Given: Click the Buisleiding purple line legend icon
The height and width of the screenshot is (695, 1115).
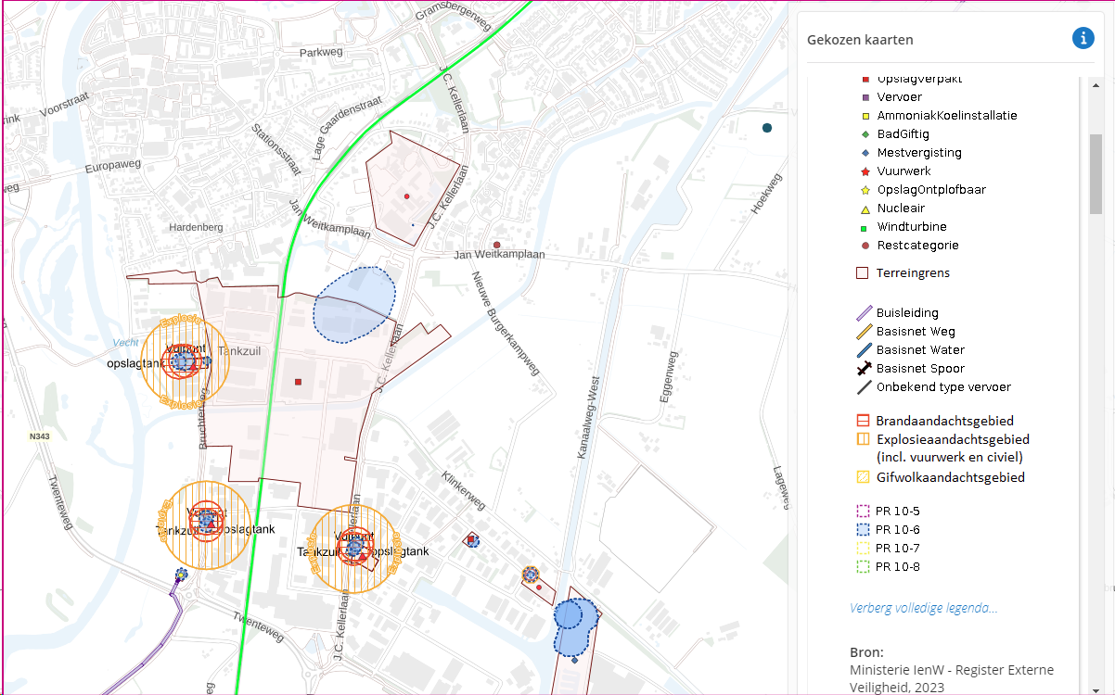Looking at the screenshot, I should point(863,313).
